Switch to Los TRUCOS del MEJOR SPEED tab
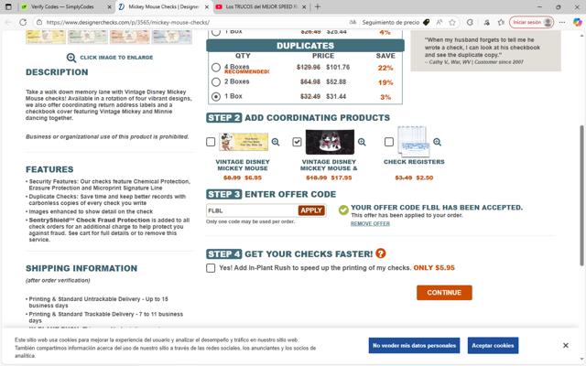The height and width of the screenshot is (366, 586). [261, 6]
